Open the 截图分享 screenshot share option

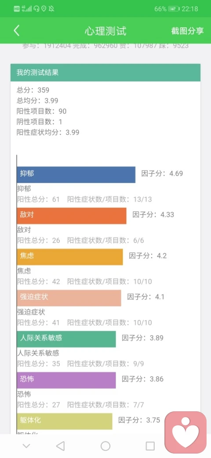(x=187, y=31)
